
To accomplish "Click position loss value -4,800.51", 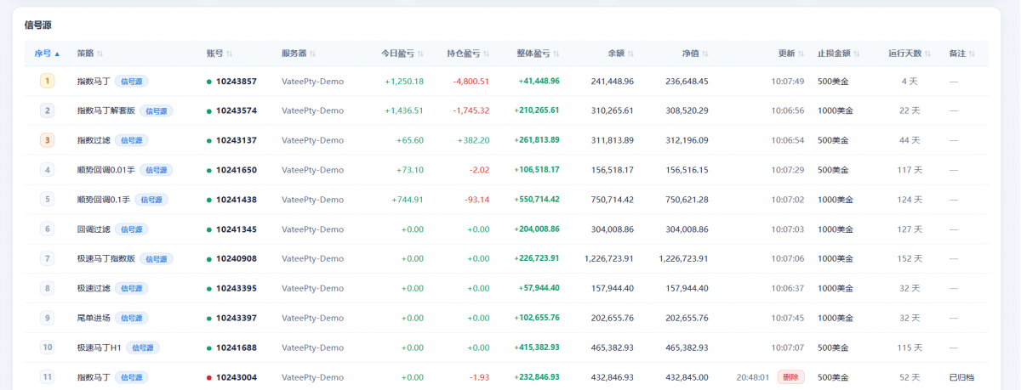I will [x=471, y=82].
